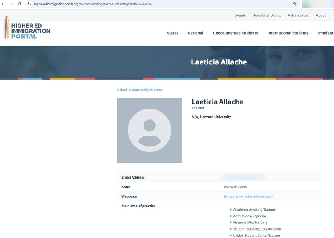The width and height of the screenshot is (334, 238).
Task: Click the Student Services/Co-Curricular list item
Action: pos(257,229)
